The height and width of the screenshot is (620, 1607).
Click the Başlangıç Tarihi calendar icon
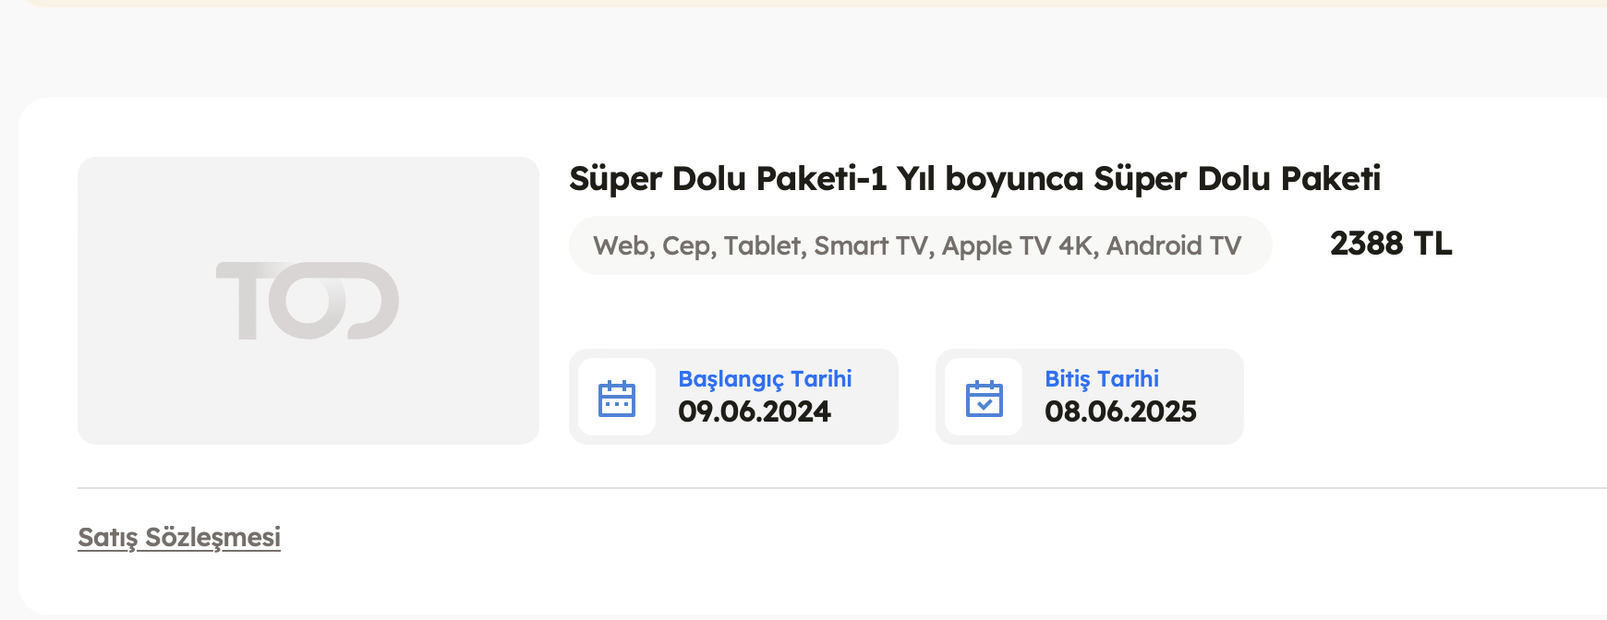coord(617,398)
